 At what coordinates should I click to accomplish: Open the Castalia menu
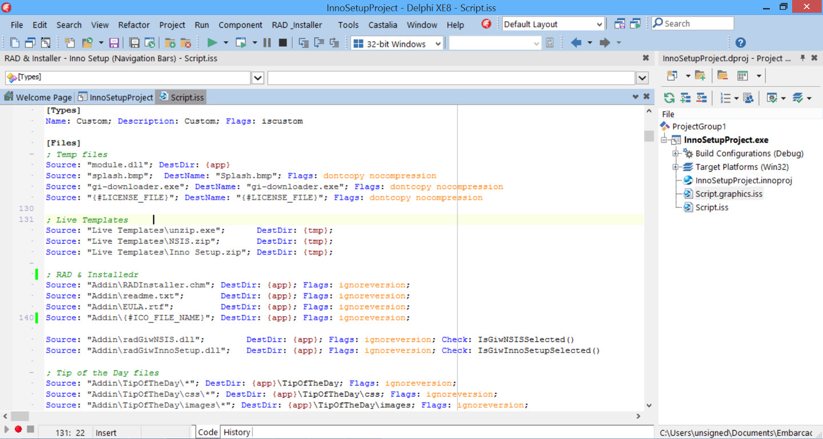(x=382, y=25)
